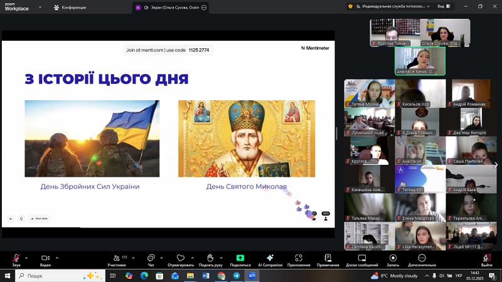Viewport: 502px width, 282px height.
Task: Leave the meeting with the Выйти button
Action: [487, 259]
